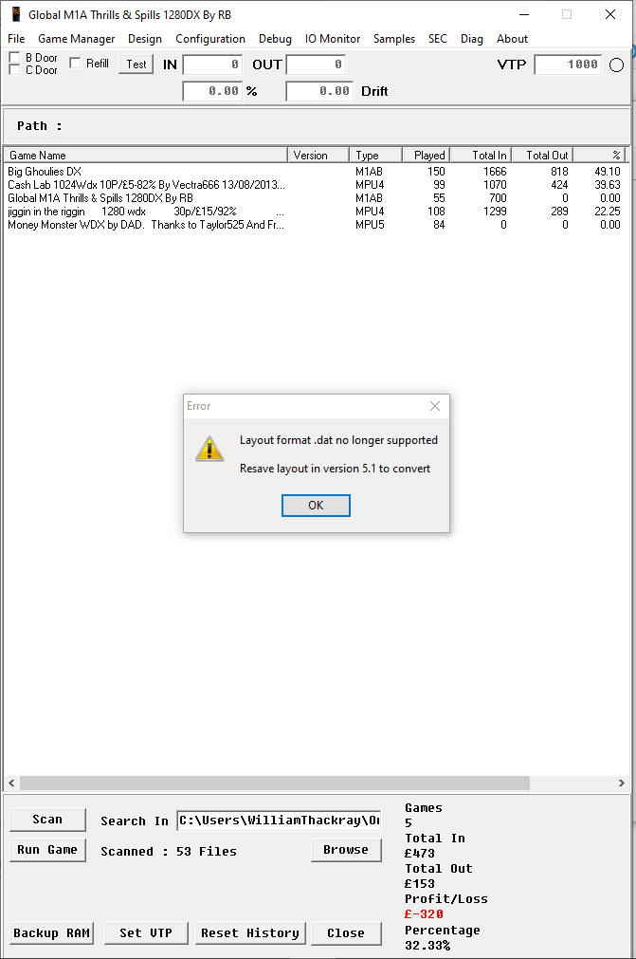Tick the Refill checkbox
Viewport: 636px width, 959px height.
[x=75, y=63]
